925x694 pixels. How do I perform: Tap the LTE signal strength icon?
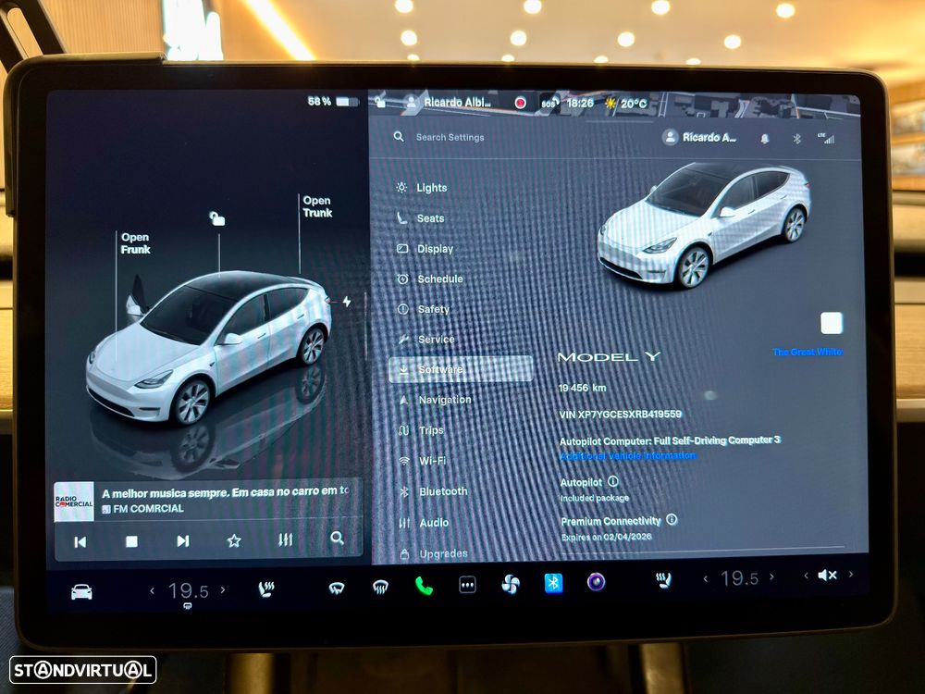tap(826, 139)
